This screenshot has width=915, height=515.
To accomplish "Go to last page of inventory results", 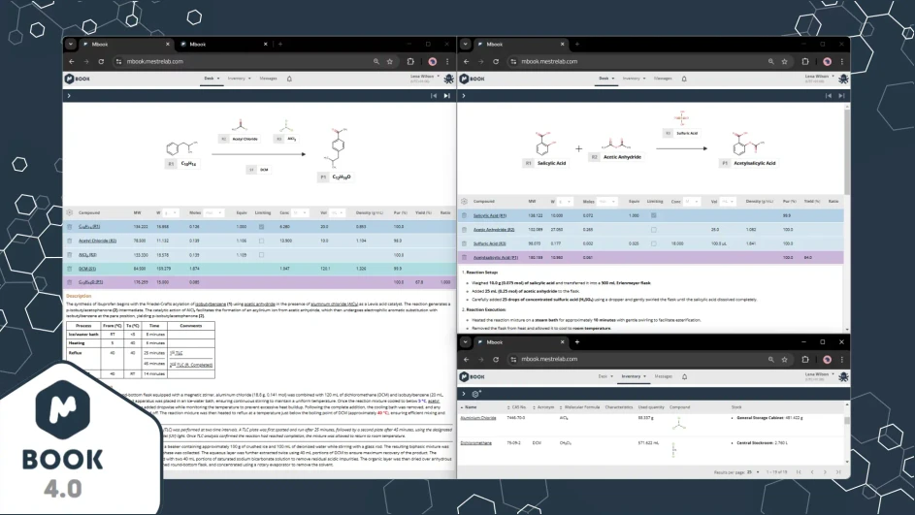I will click(x=838, y=471).
